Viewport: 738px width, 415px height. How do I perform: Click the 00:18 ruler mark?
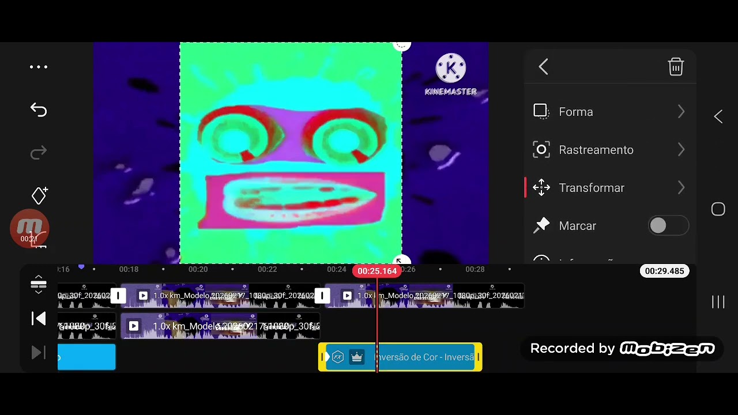[129, 269]
